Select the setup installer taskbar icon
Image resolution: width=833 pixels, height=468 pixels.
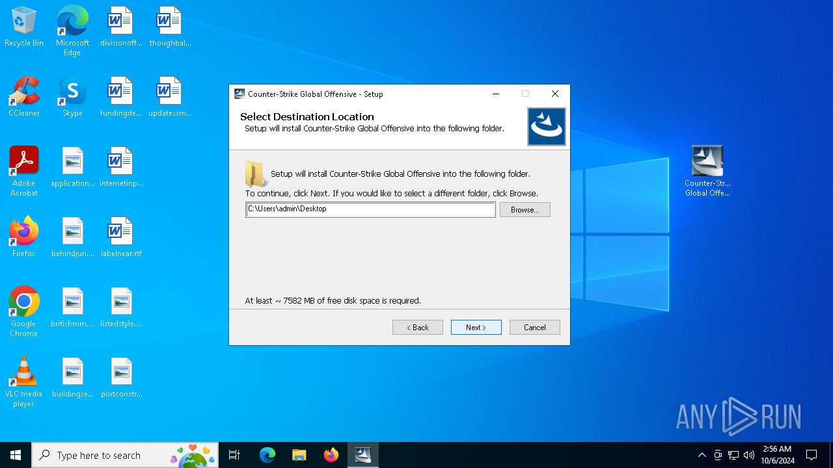[363, 455]
